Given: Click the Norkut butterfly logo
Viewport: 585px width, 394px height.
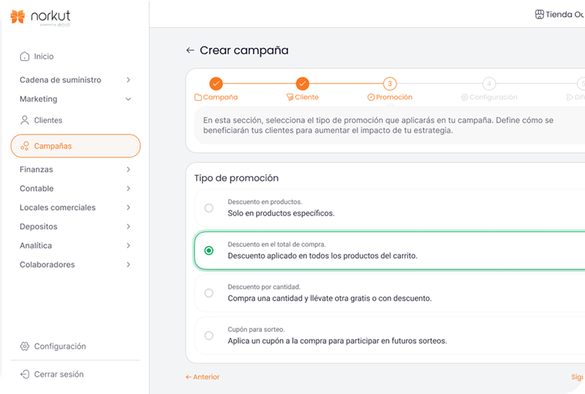Looking at the screenshot, I should [x=18, y=16].
